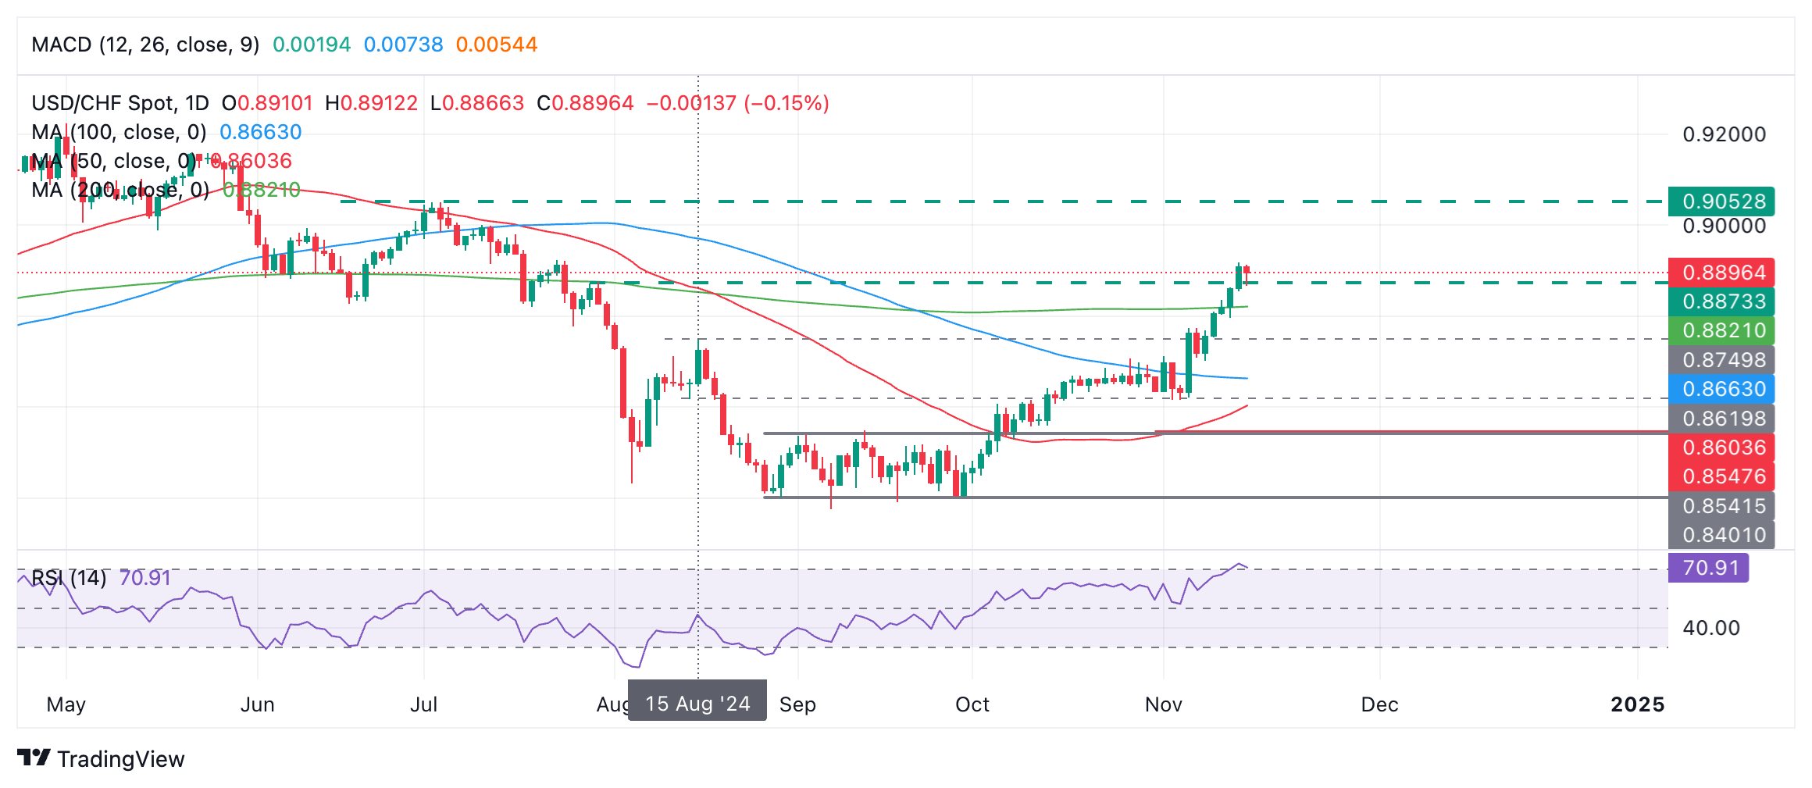Click the Oct label on time axis
1812x788 pixels.
(972, 704)
